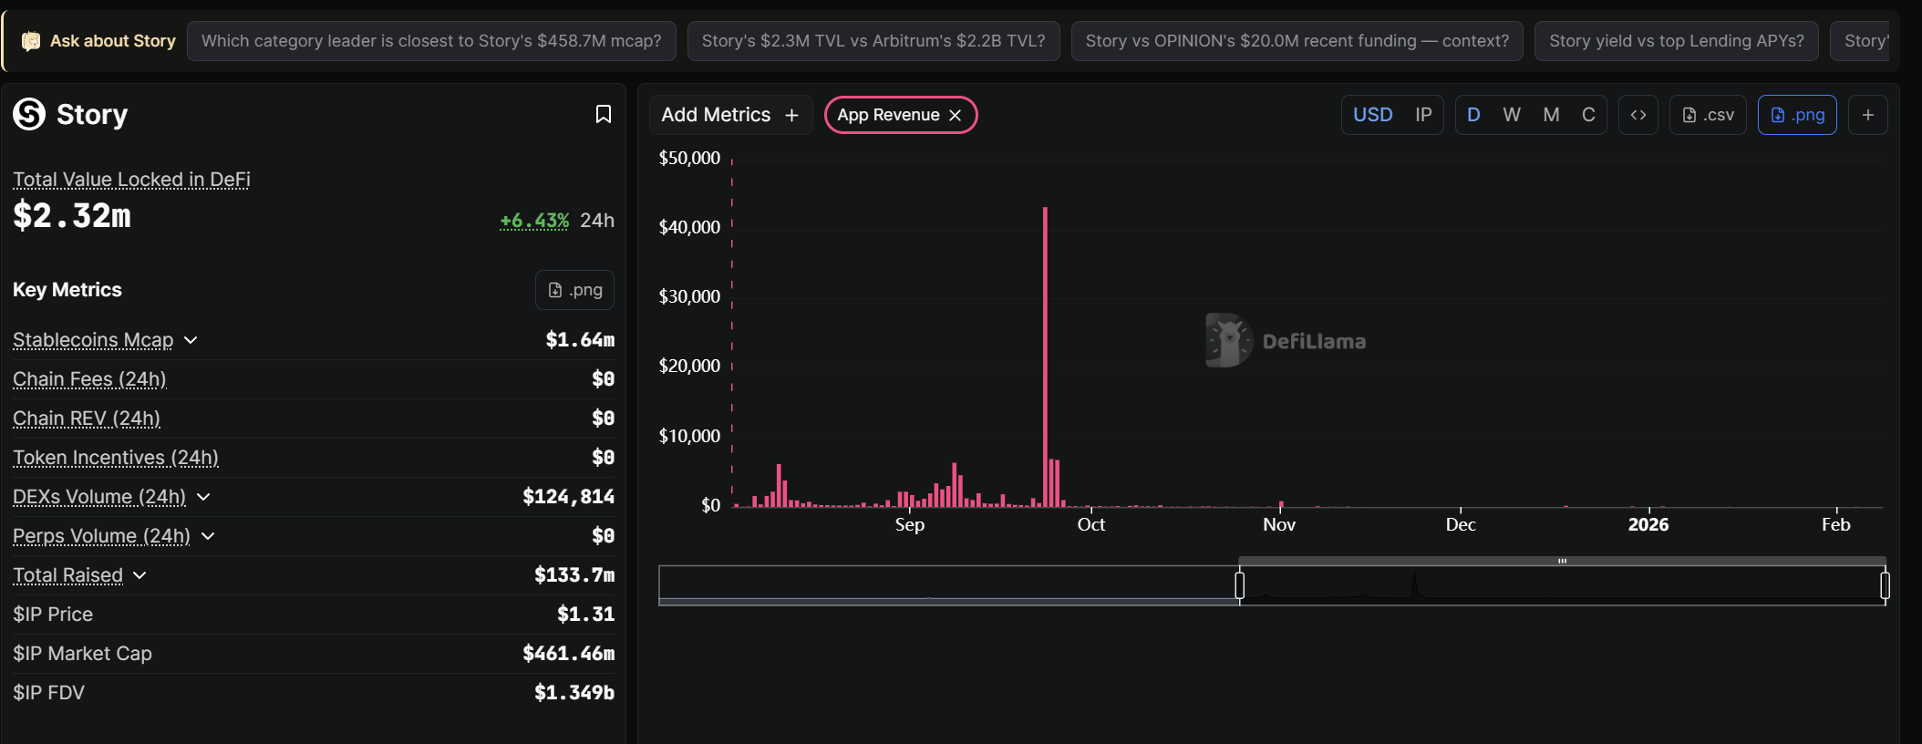Select cumulative (C) chart view
This screenshot has height=744, width=1922.
(1588, 115)
